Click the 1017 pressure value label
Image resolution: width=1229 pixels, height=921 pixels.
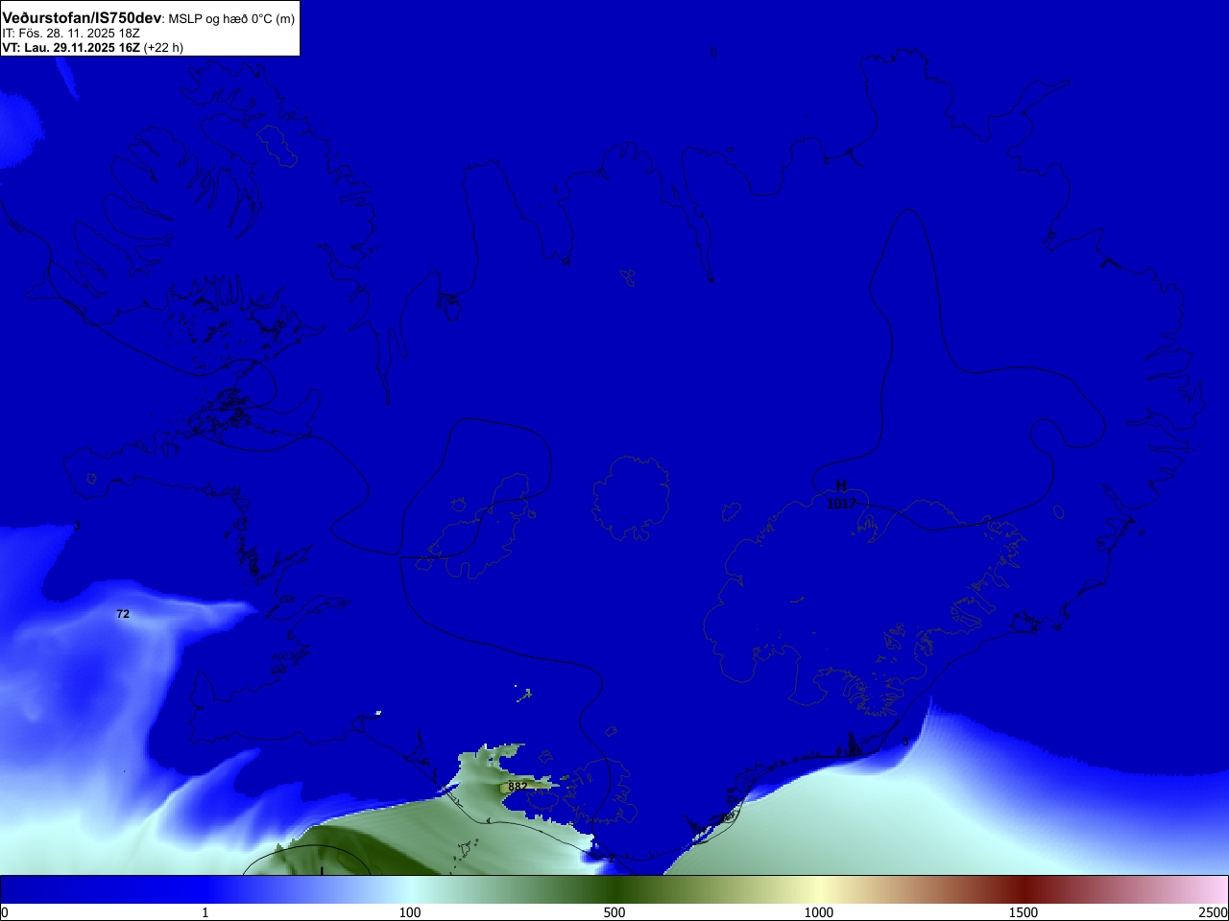pos(841,503)
